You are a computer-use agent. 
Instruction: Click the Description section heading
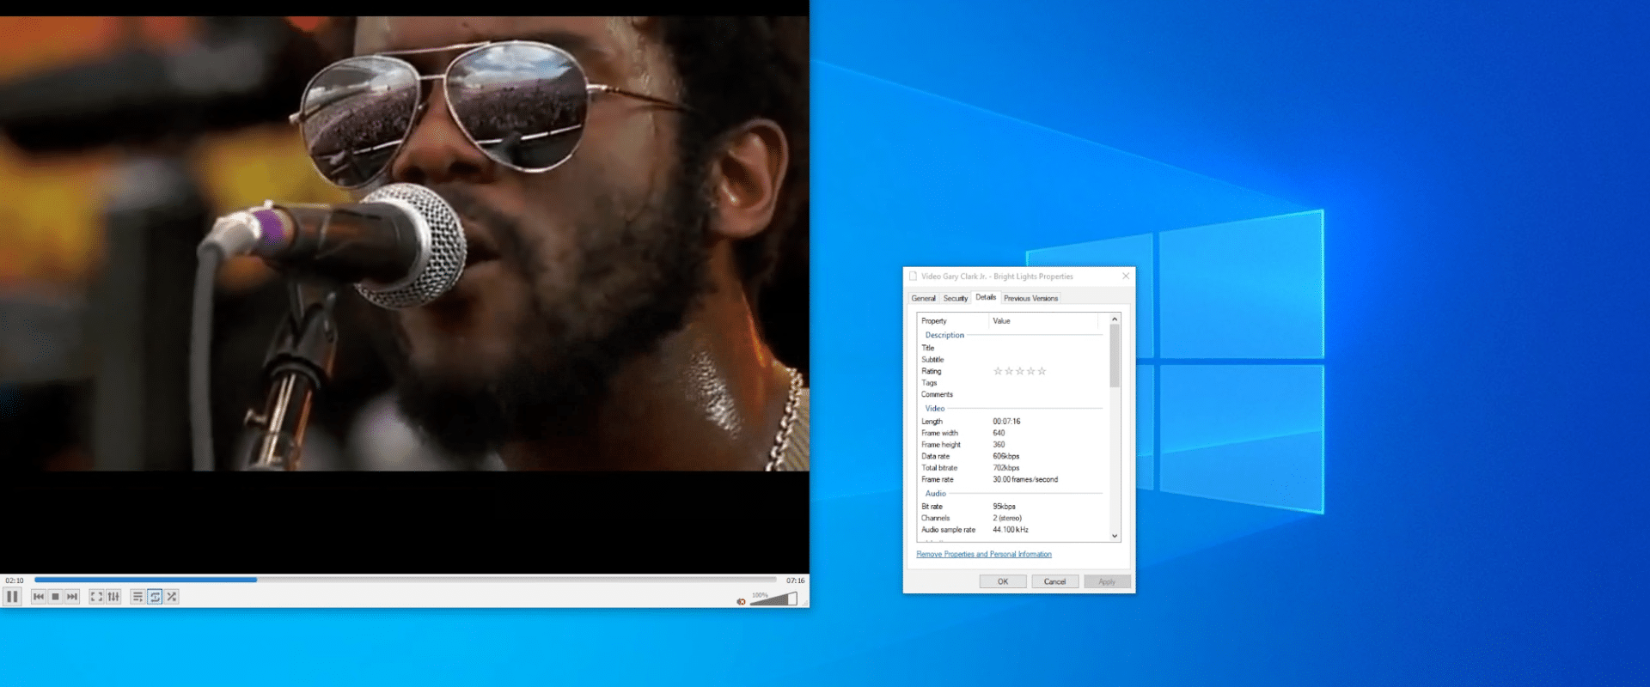944,336
